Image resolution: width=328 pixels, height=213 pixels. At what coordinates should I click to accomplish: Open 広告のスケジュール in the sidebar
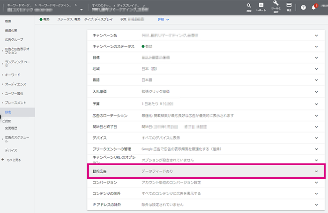click(17, 139)
